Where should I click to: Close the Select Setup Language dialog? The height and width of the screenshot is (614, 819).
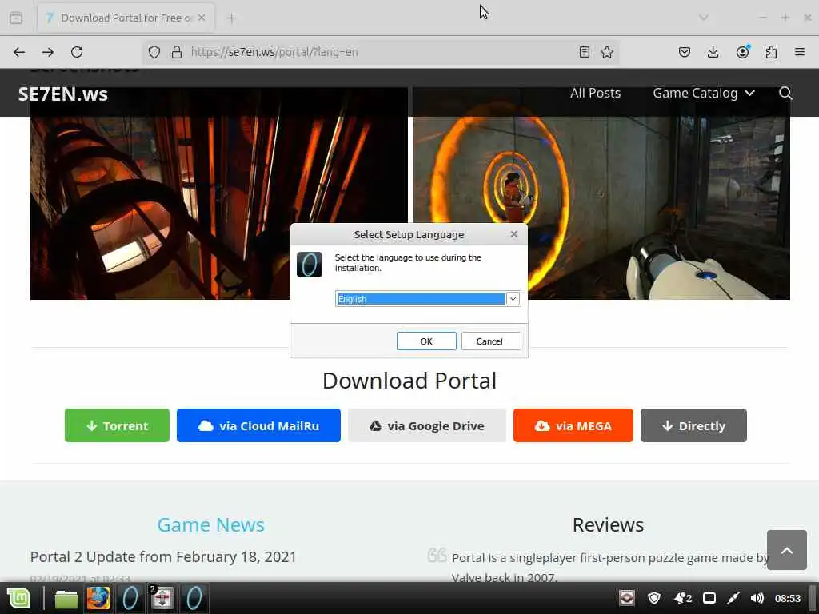coord(514,234)
